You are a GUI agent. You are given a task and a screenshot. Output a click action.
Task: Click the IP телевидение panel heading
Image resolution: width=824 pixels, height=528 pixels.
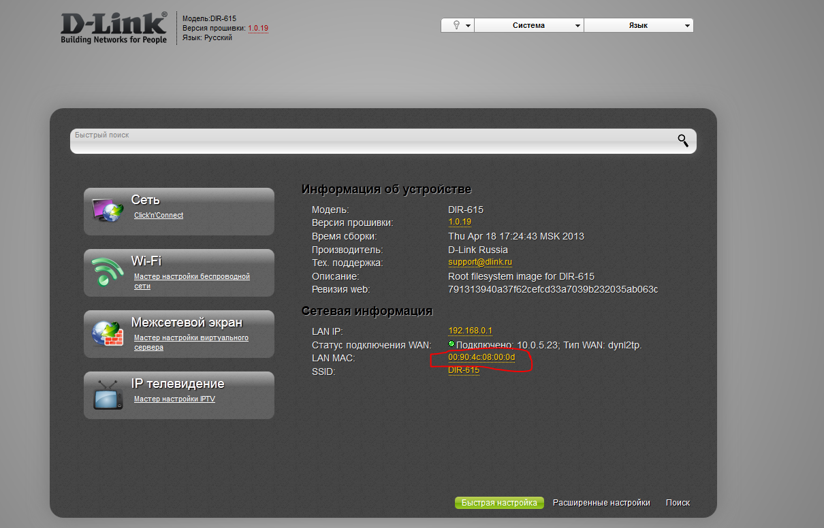click(178, 384)
